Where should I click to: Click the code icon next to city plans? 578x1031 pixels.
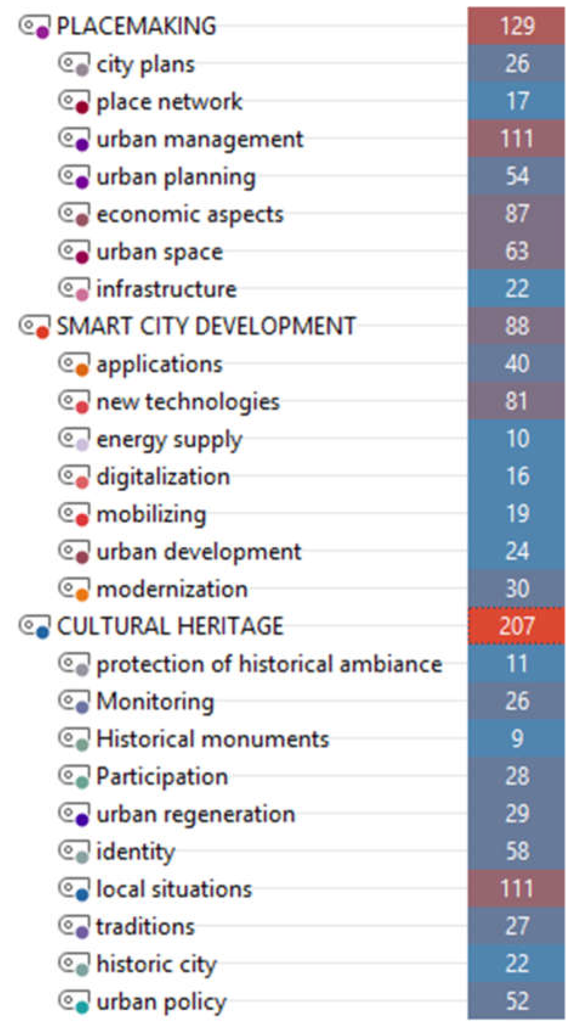point(74,64)
